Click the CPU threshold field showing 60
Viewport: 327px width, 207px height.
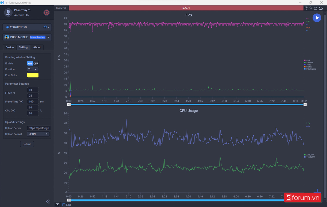click(33, 108)
